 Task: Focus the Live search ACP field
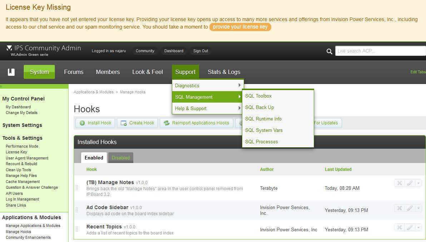coord(380,51)
